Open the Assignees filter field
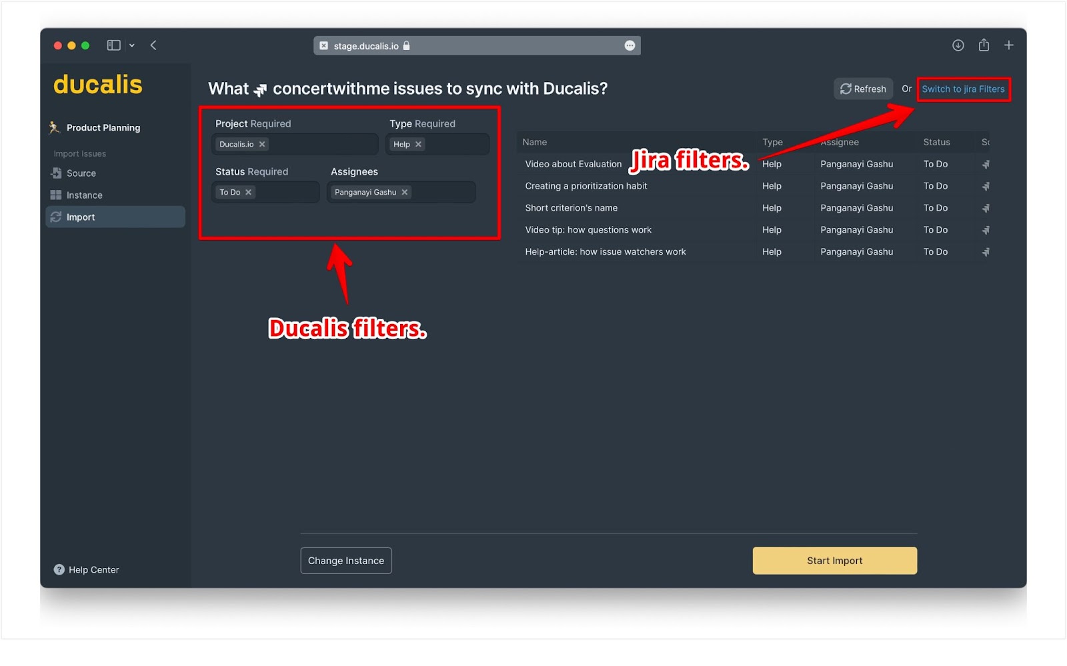Image resolution: width=1067 pixels, height=666 pixels. tap(401, 192)
